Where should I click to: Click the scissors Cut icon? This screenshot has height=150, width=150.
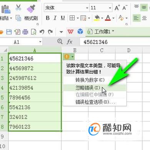click(18, 7)
